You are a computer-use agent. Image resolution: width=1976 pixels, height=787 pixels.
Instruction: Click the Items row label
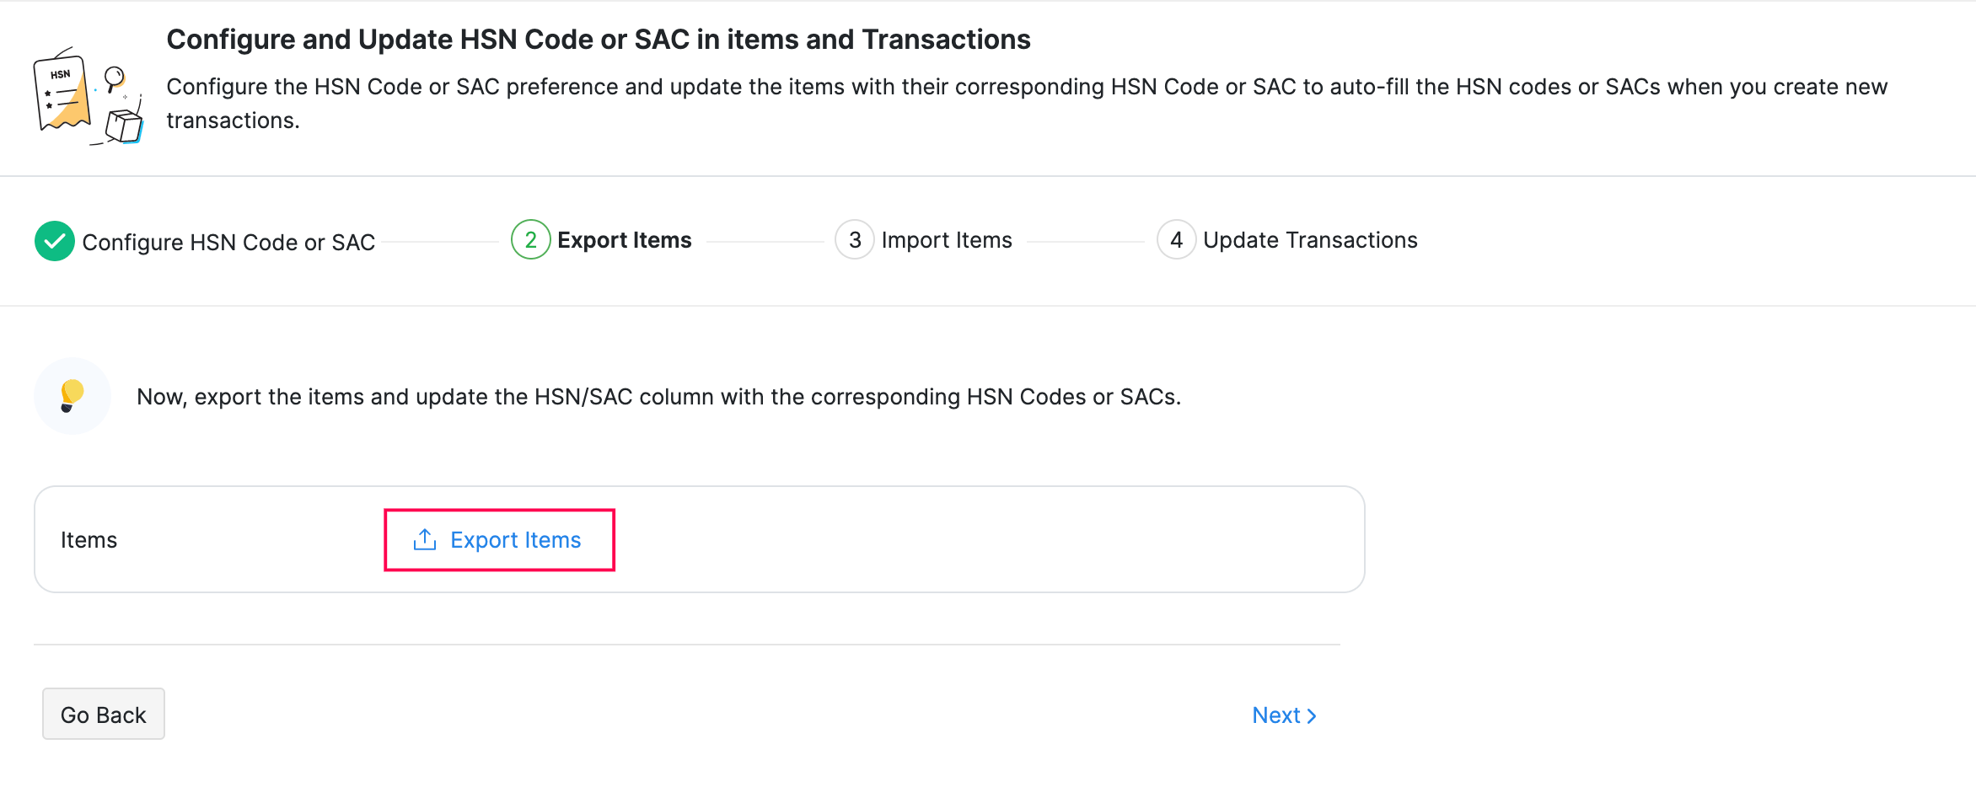pos(89,540)
